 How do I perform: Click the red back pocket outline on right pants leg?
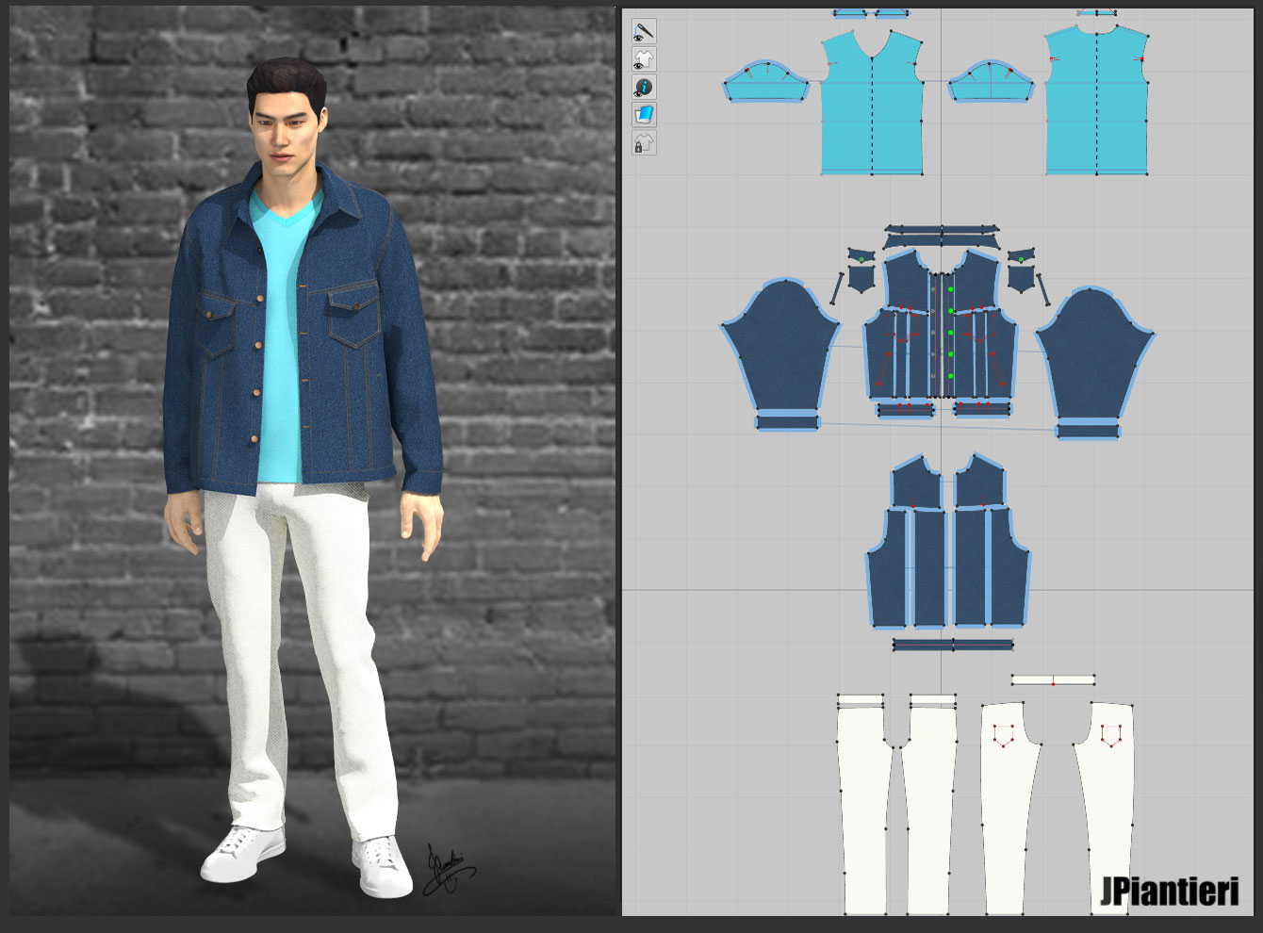tap(1112, 735)
